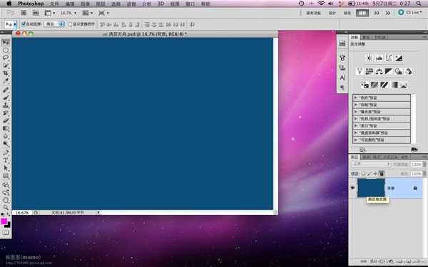Open the zoom level 16.7% dropdown
Viewport: 428px width, 267px height.
(x=68, y=13)
